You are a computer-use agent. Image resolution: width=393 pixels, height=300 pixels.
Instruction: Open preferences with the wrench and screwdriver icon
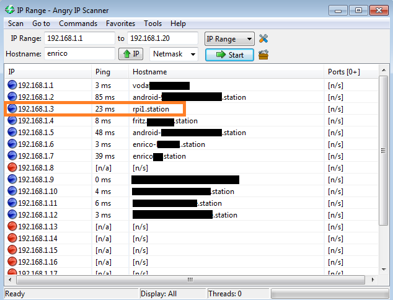[263, 38]
